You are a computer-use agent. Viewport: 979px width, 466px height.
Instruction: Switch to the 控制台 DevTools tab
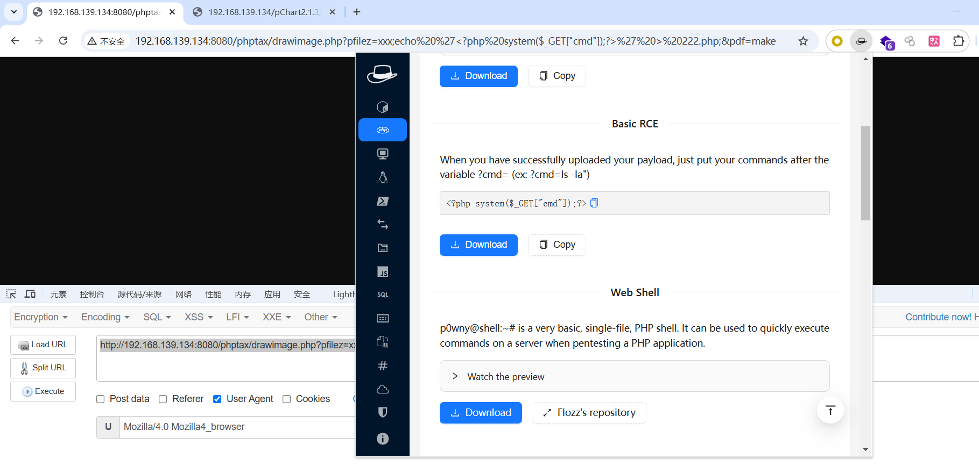click(92, 295)
